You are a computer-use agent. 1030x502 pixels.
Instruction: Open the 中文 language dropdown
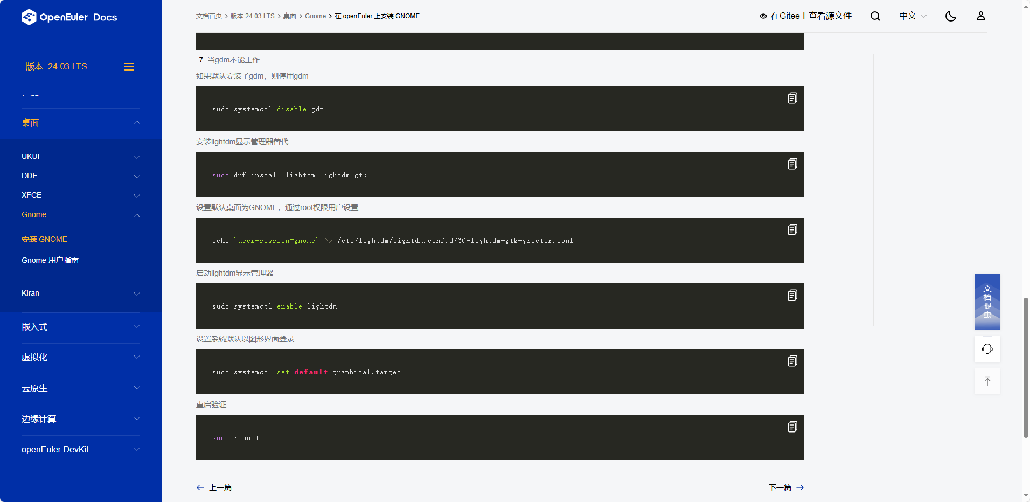pos(913,16)
